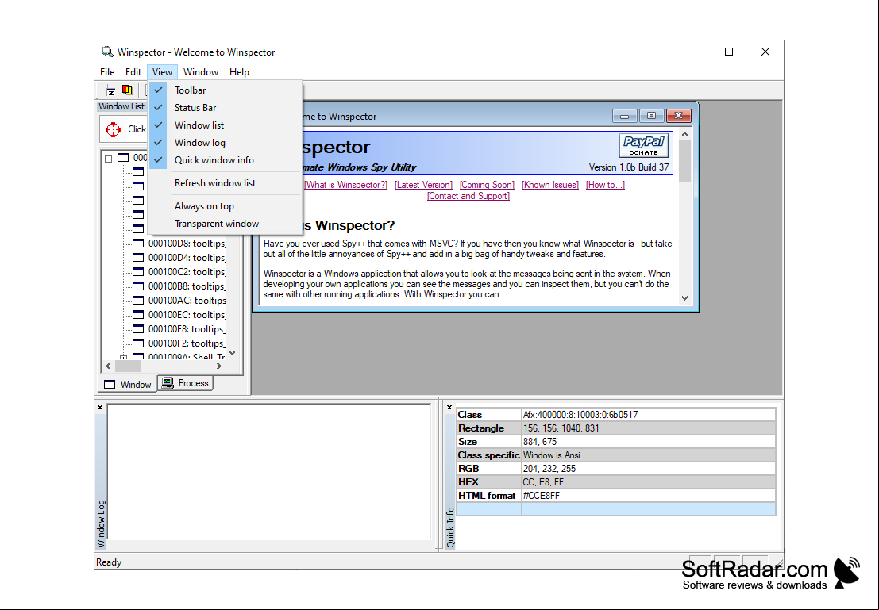This screenshot has height=610, width=879.
Task: Close the Window Log pane with its X
Action: tap(100, 407)
